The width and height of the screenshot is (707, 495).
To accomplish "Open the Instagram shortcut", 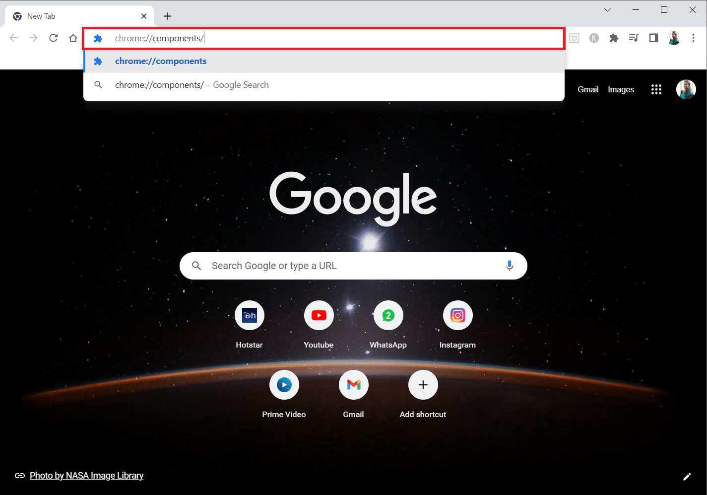I will pos(457,325).
